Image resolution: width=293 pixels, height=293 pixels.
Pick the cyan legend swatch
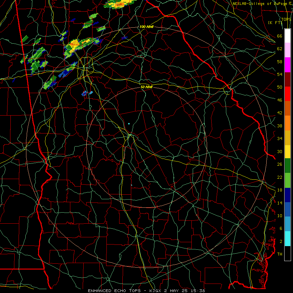287,239
